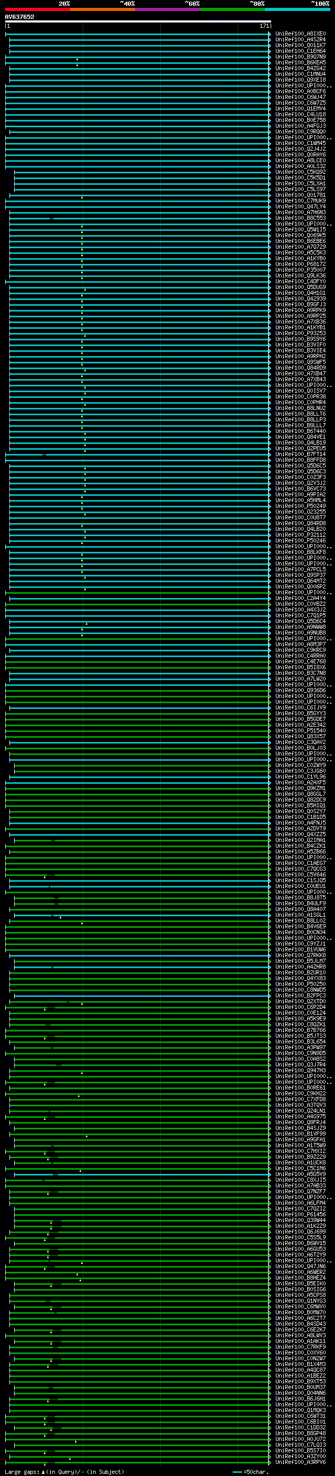Open the UniRef100_A8IXE0 hit label

(300, 34)
